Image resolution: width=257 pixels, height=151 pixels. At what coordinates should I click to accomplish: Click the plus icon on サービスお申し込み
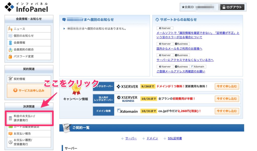click(x=15, y=90)
